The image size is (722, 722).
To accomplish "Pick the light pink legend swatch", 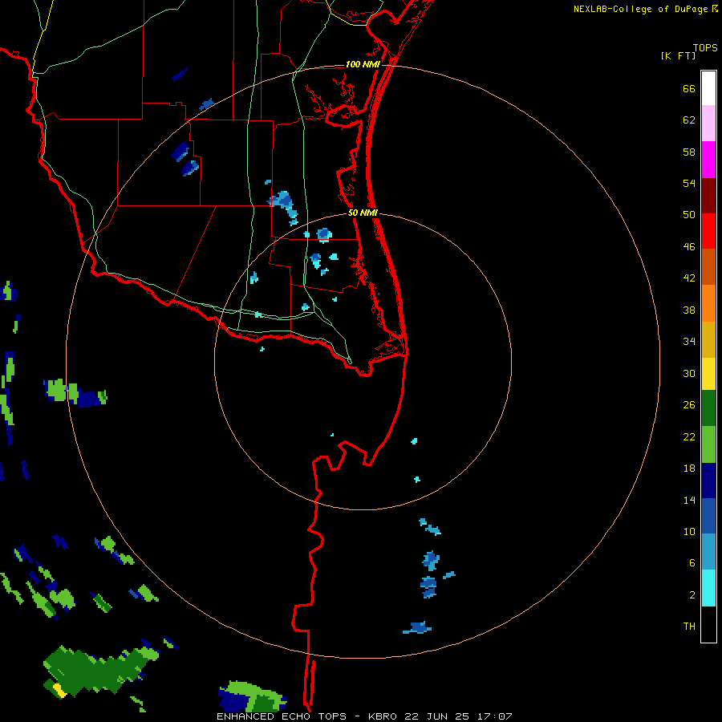I will (708, 123).
